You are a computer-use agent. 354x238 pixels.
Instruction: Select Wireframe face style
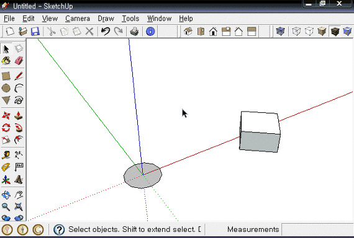pyautogui.click(x=296, y=32)
